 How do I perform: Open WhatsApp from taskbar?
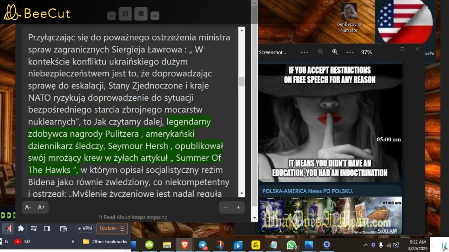pyautogui.click(x=291, y=245)
